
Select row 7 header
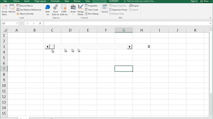coord(4,69)
